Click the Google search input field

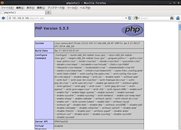tap(155, 18)
